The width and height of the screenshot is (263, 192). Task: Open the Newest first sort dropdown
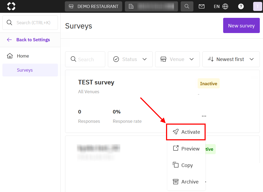tap(231, 59)
